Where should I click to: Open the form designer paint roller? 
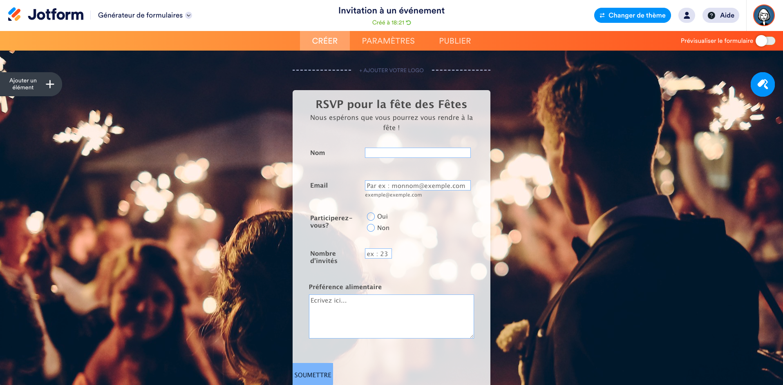[x=763, y=84]
